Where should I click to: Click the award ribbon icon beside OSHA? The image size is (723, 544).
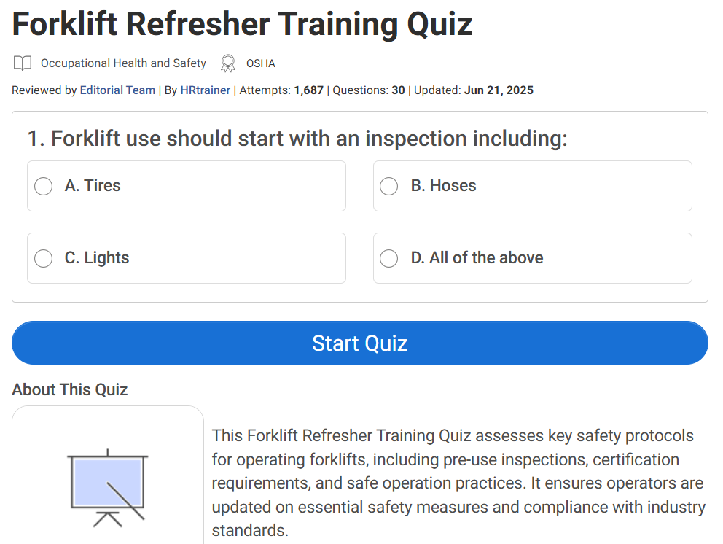coord(228,63)
